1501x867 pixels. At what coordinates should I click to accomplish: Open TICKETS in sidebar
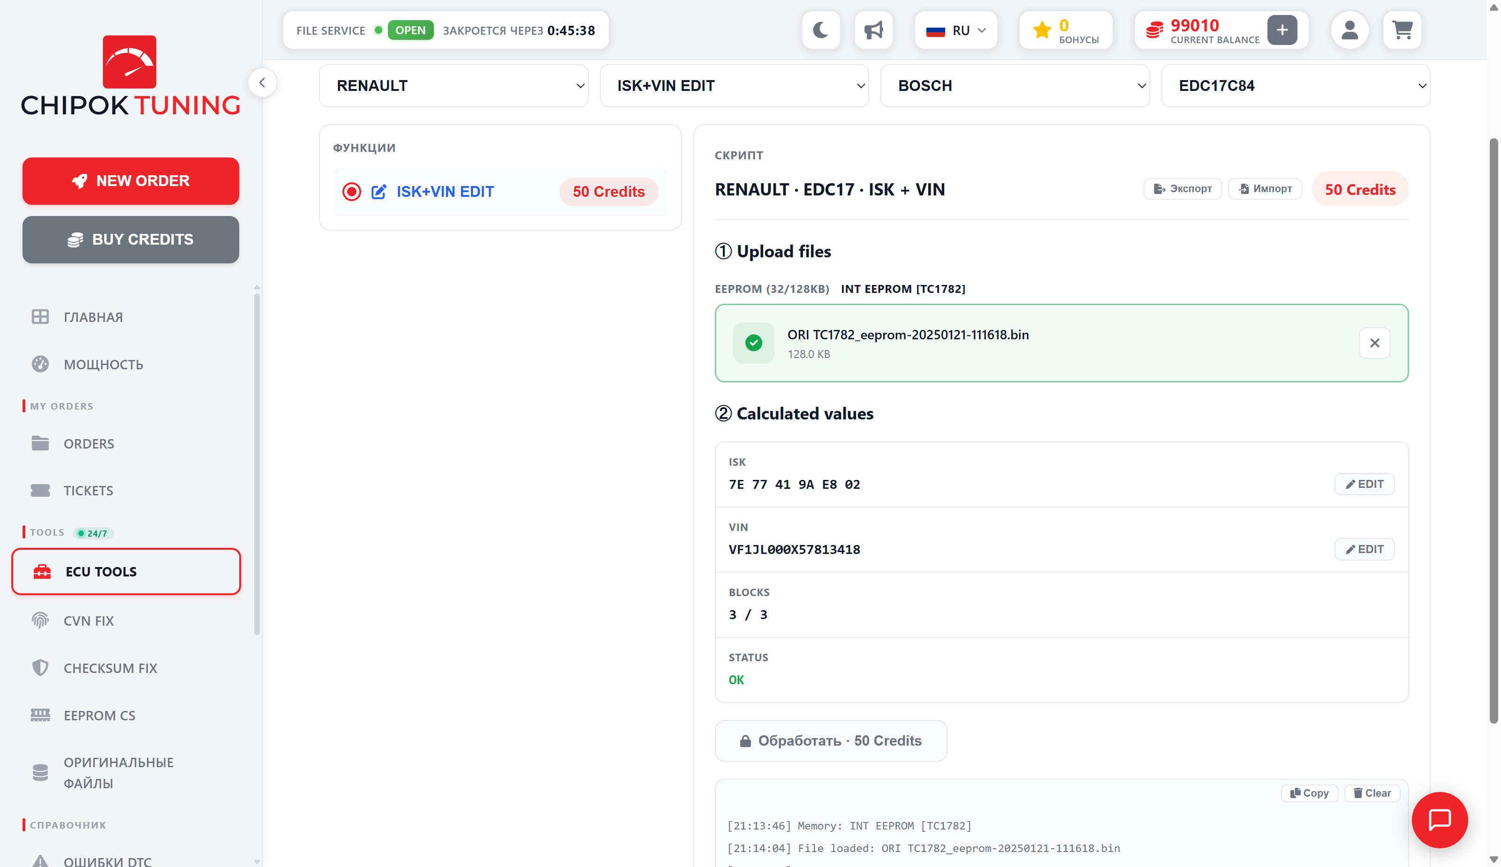click(126, 490)
